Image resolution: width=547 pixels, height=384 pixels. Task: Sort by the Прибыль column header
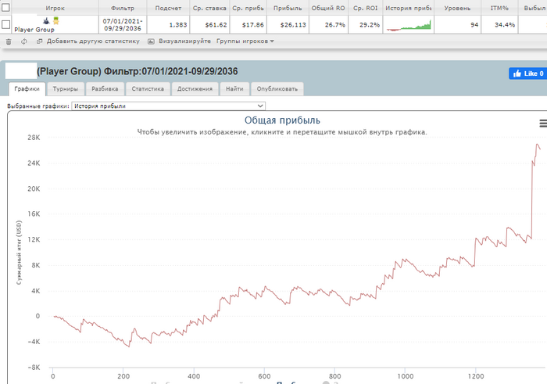[288, 8]
